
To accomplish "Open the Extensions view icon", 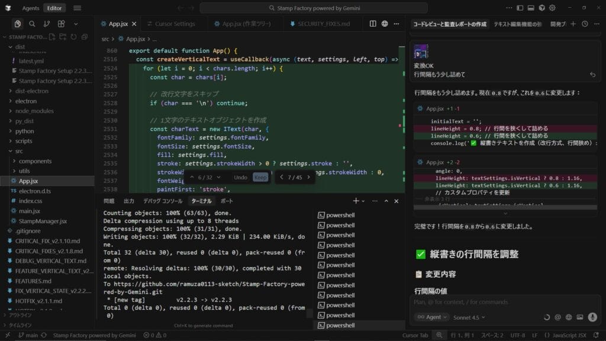I will 61,24.
